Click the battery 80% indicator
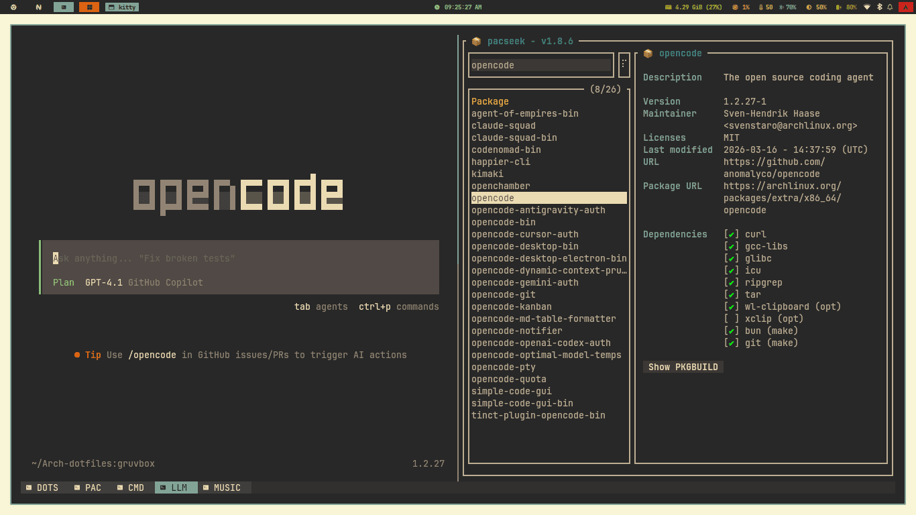 click(x=846, y=7)
